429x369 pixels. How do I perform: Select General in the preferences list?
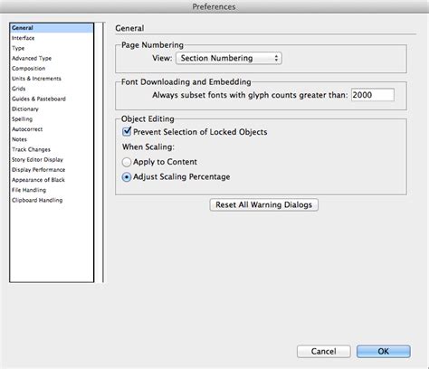tap(52, 28)
